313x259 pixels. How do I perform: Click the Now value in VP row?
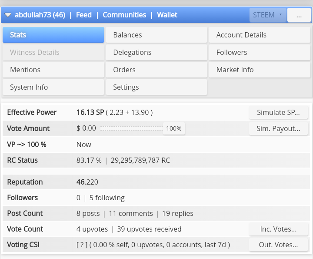(84, 145)
